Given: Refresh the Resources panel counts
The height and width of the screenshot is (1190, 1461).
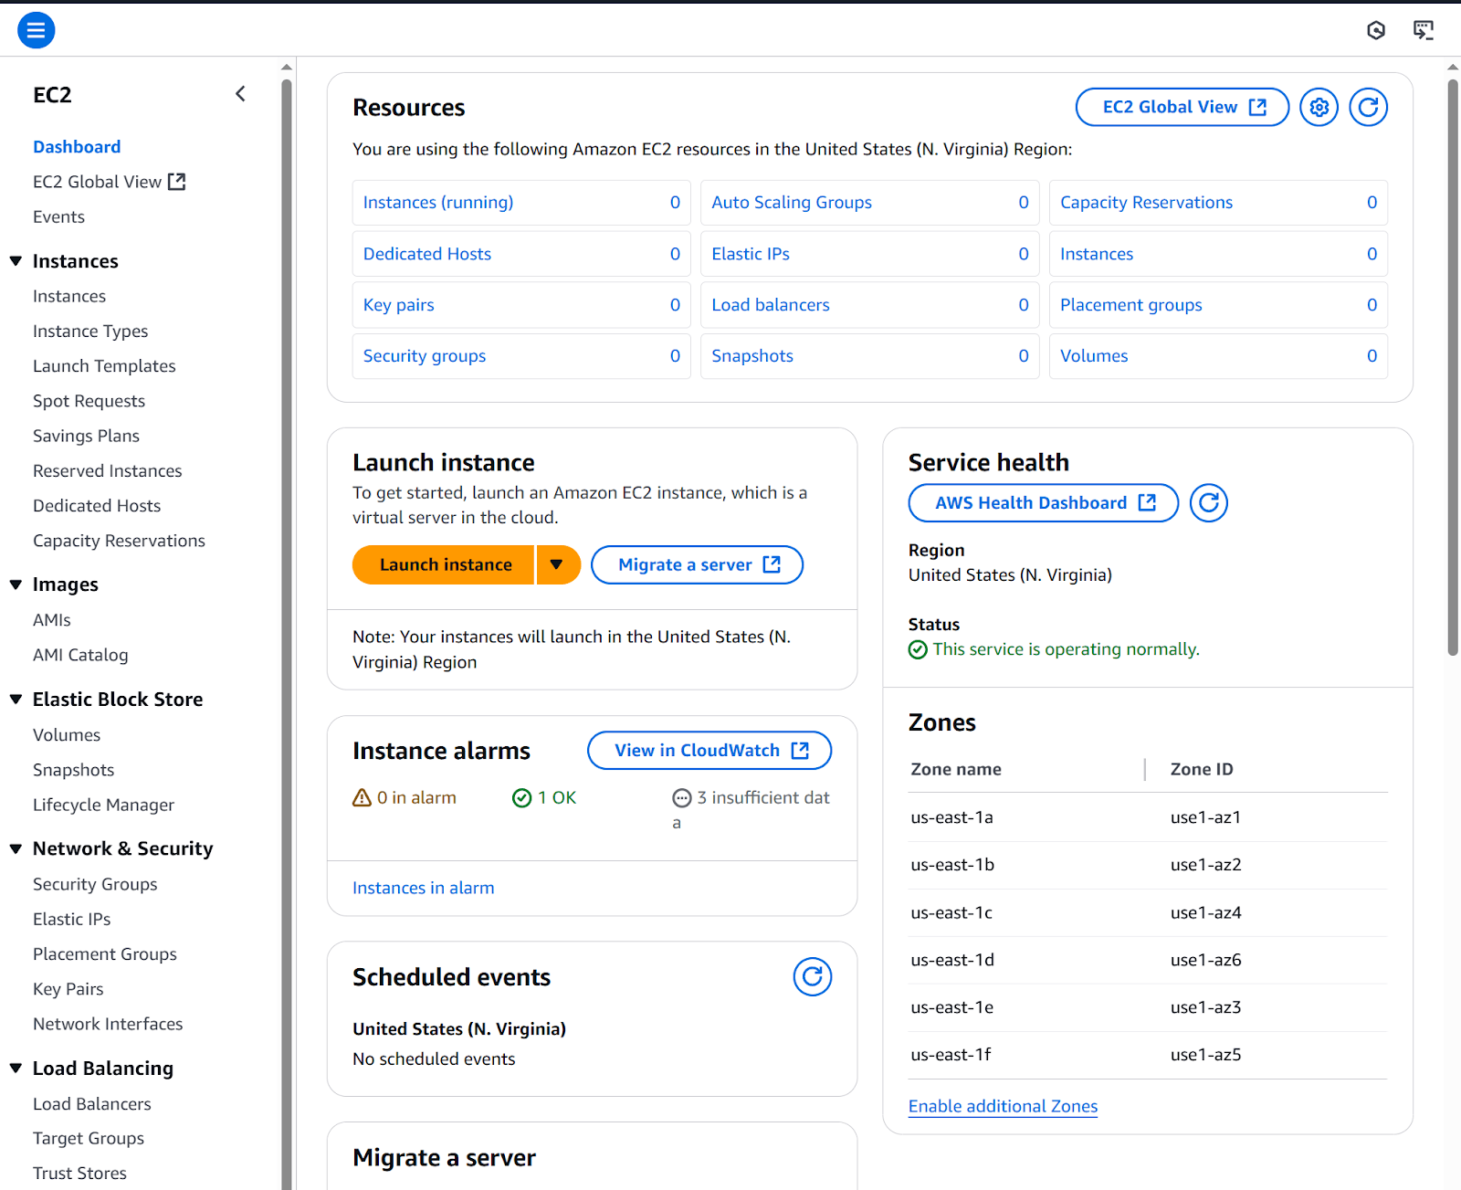Looking at the screenshot, I should [x=1367, y=107].
